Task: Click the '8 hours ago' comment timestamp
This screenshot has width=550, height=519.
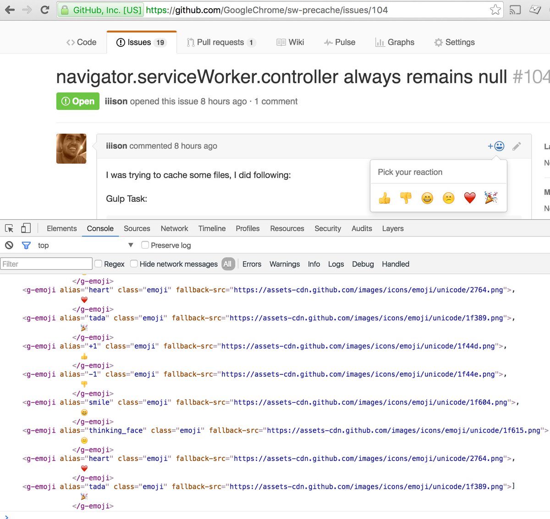Action: click(x=196, y=146)
